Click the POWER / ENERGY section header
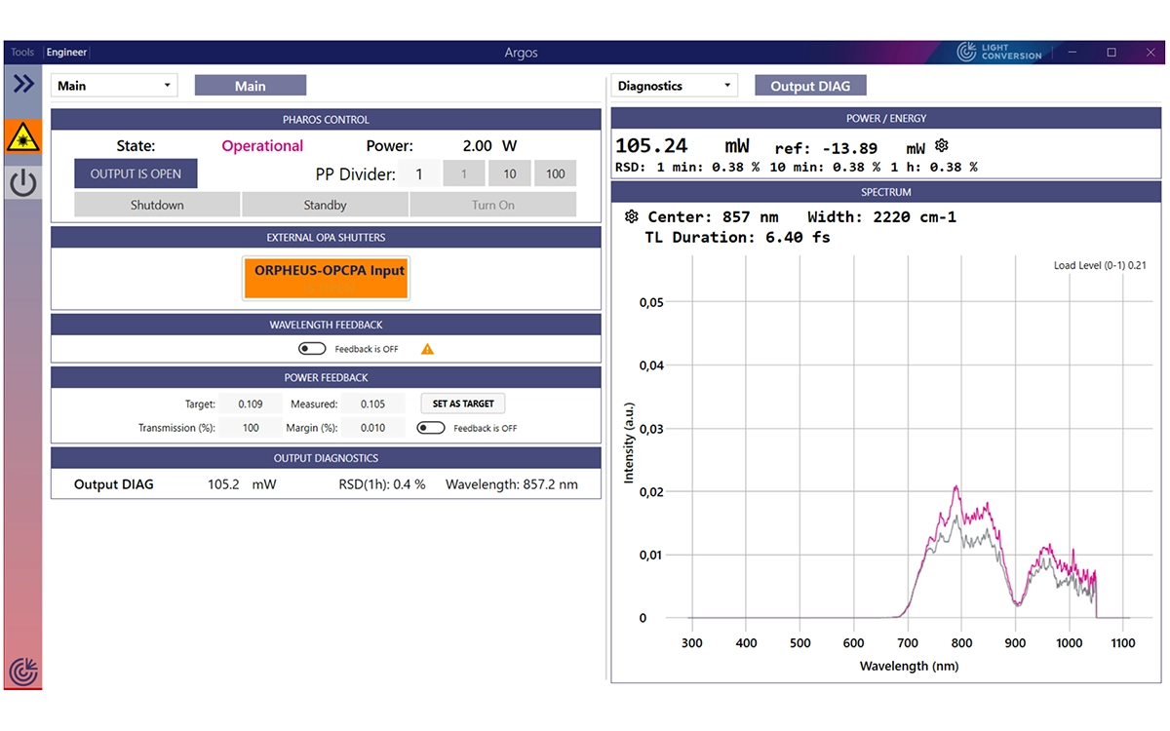 (x=886, y=118)
